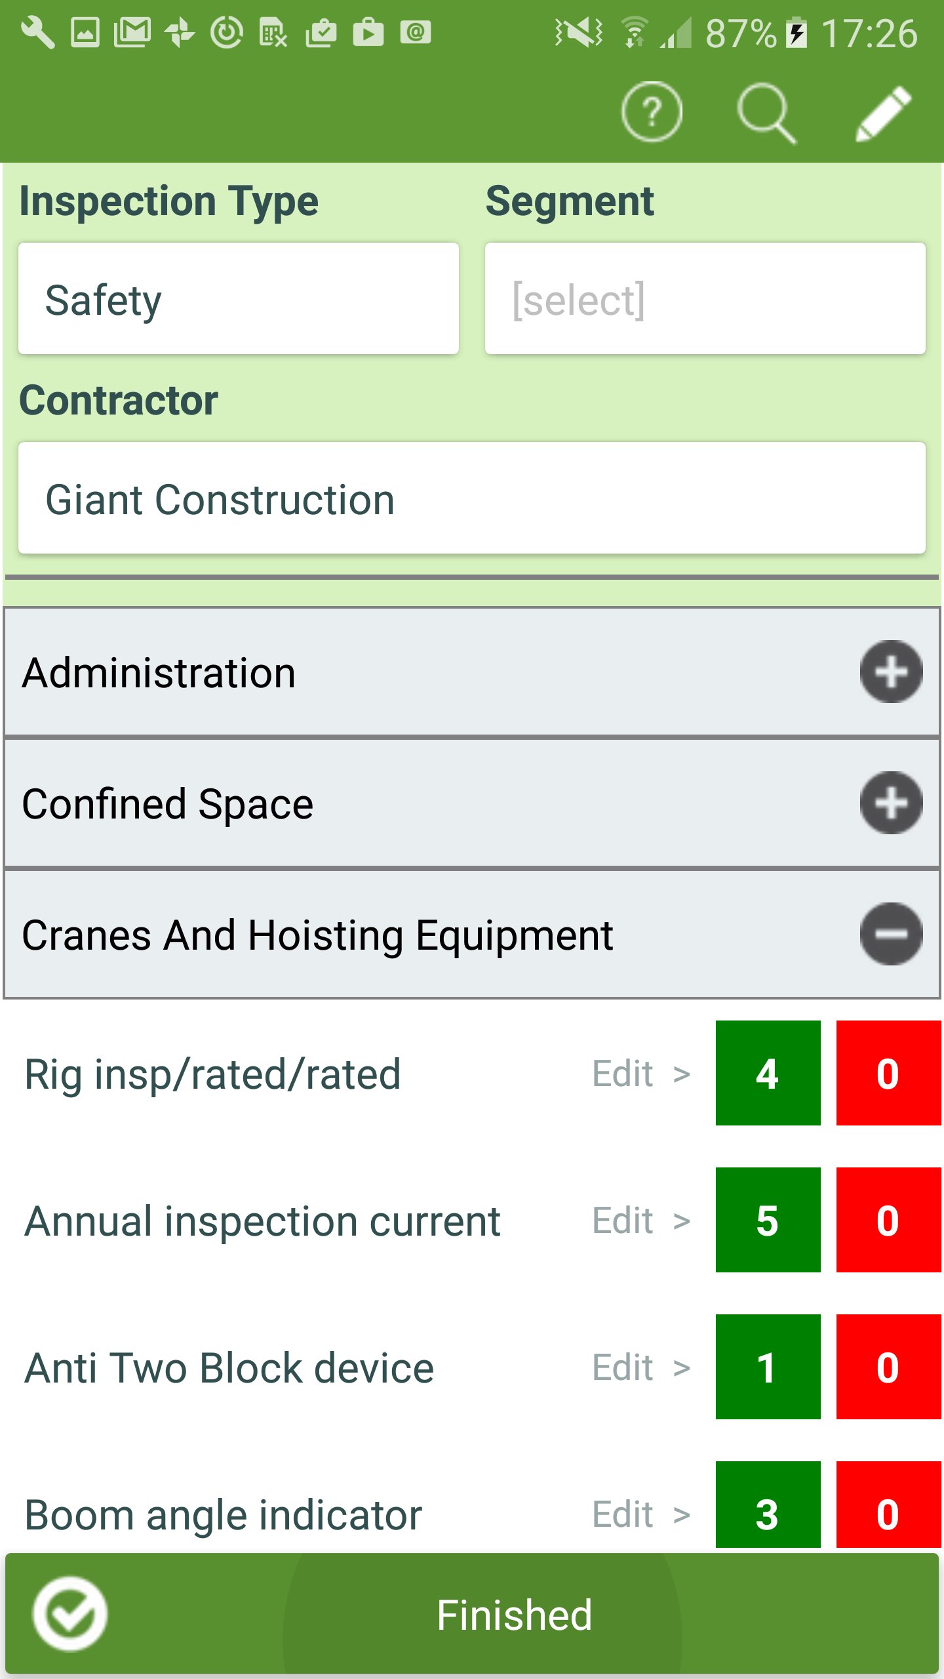Tap green count for Rig insp/rated/rated
Viewport: 944px width, 1679px height.
(768, 1074)
